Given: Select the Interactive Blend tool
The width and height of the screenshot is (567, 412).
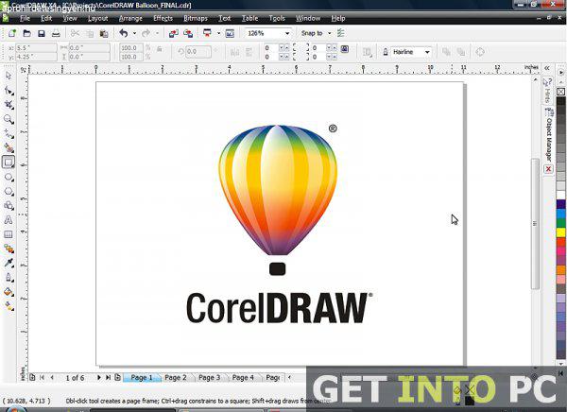Looking at the screenshot, I should (9, 249).
